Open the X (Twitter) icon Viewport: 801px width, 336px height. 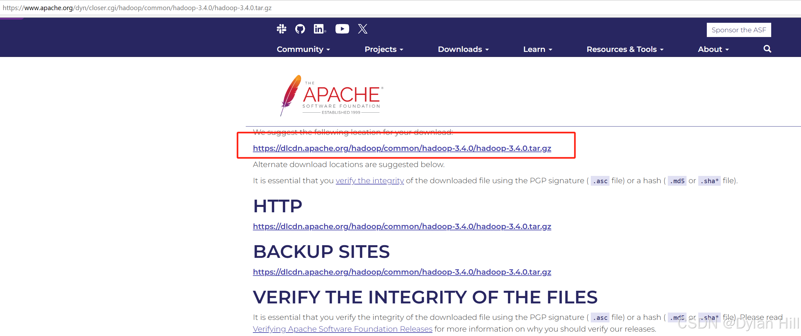(x=363, y=29)
